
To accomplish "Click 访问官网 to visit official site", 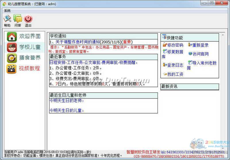I will click(x=199, y=54).
